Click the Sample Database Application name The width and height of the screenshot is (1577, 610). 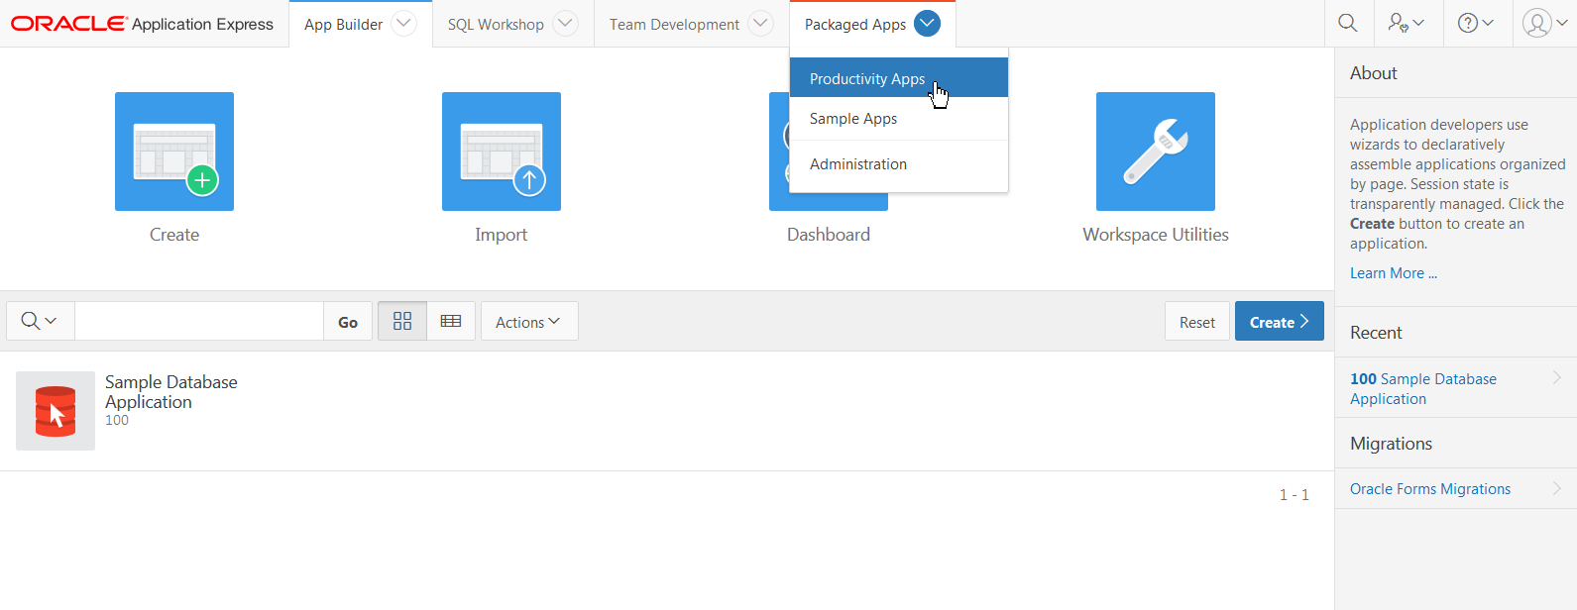tap(171, 391)
